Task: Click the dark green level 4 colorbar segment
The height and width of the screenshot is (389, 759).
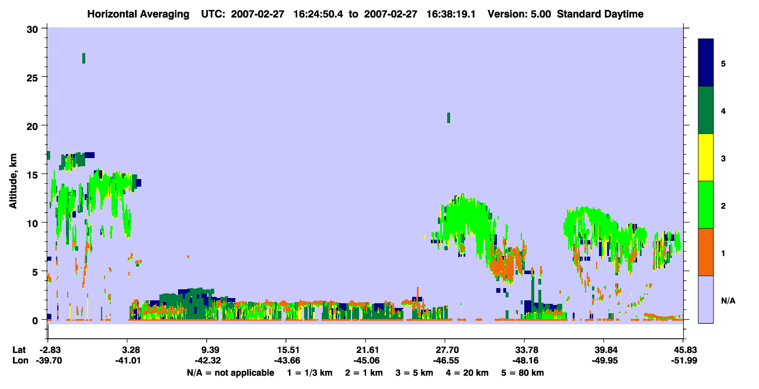Action: 706,110
